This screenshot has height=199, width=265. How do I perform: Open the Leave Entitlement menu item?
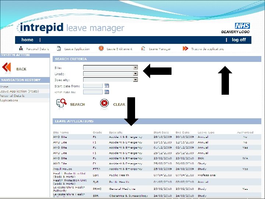point(120,49)
